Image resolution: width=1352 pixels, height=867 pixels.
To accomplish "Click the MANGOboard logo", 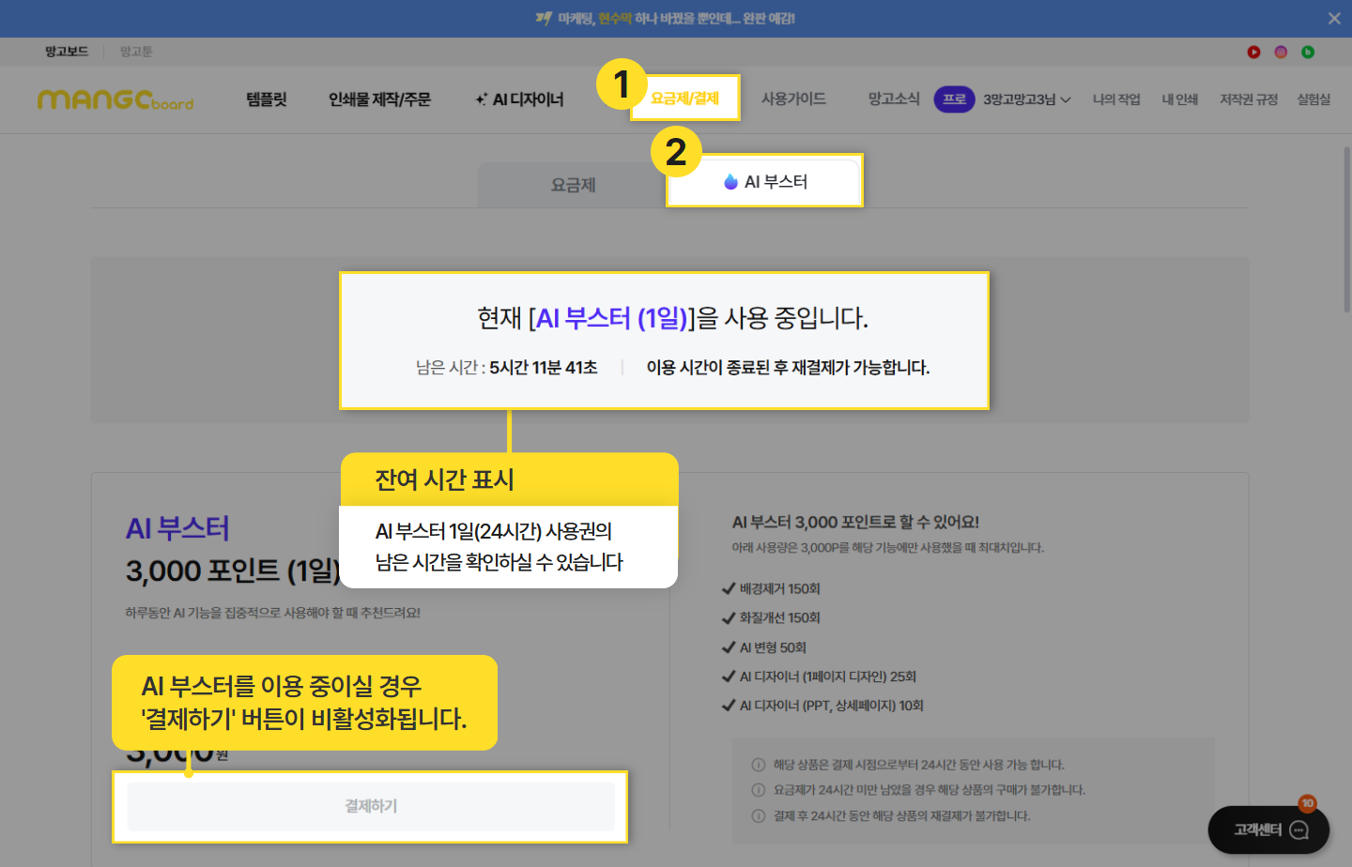I will point(115,99).
